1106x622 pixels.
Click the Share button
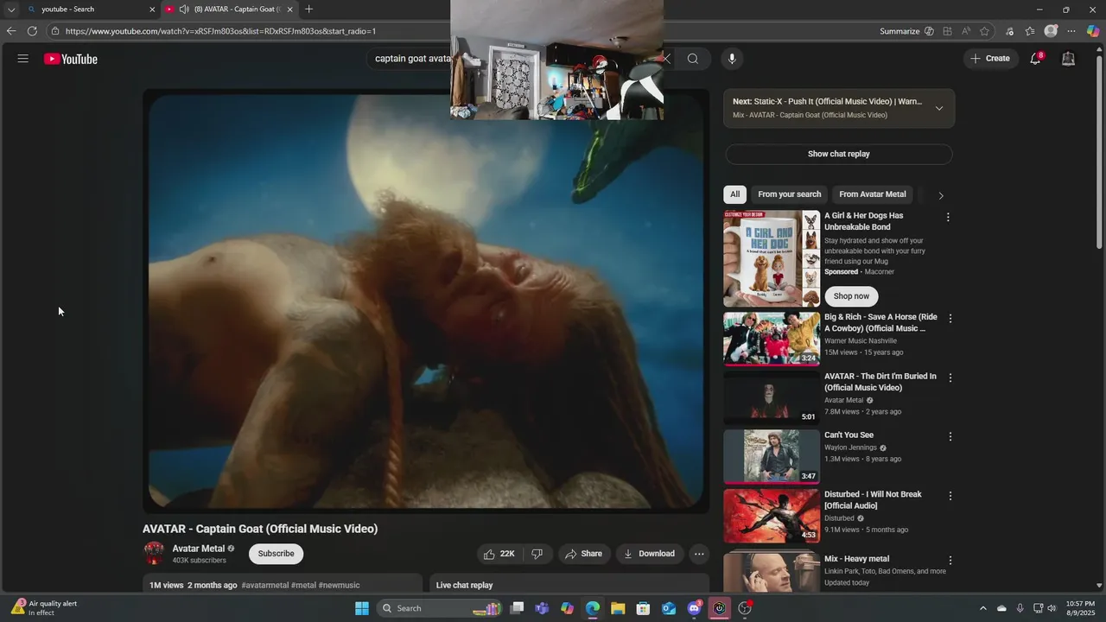pyautogui.click(x=583, y=554)
